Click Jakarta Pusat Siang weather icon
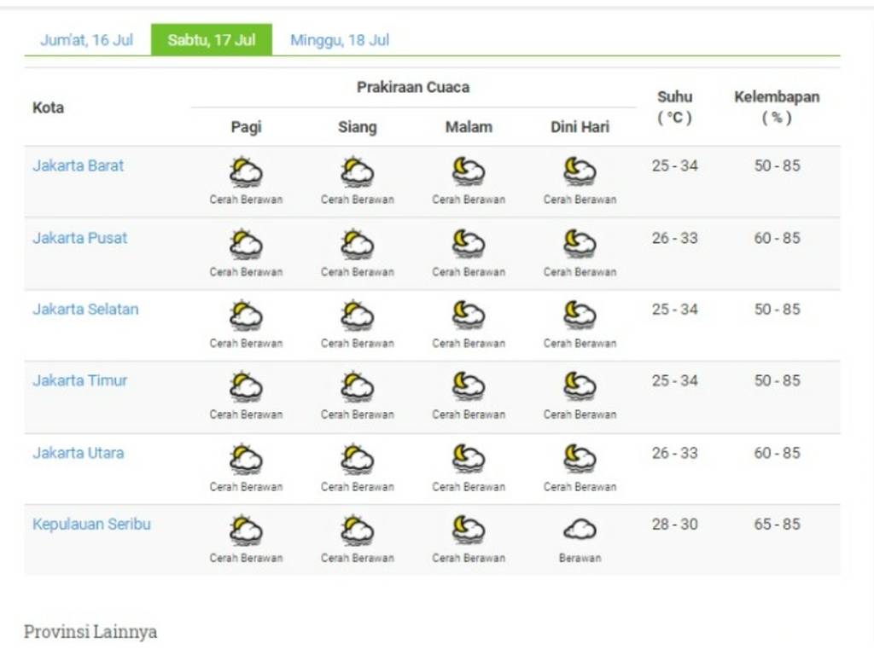The image size is (874, 655). (x=358, y=244)
